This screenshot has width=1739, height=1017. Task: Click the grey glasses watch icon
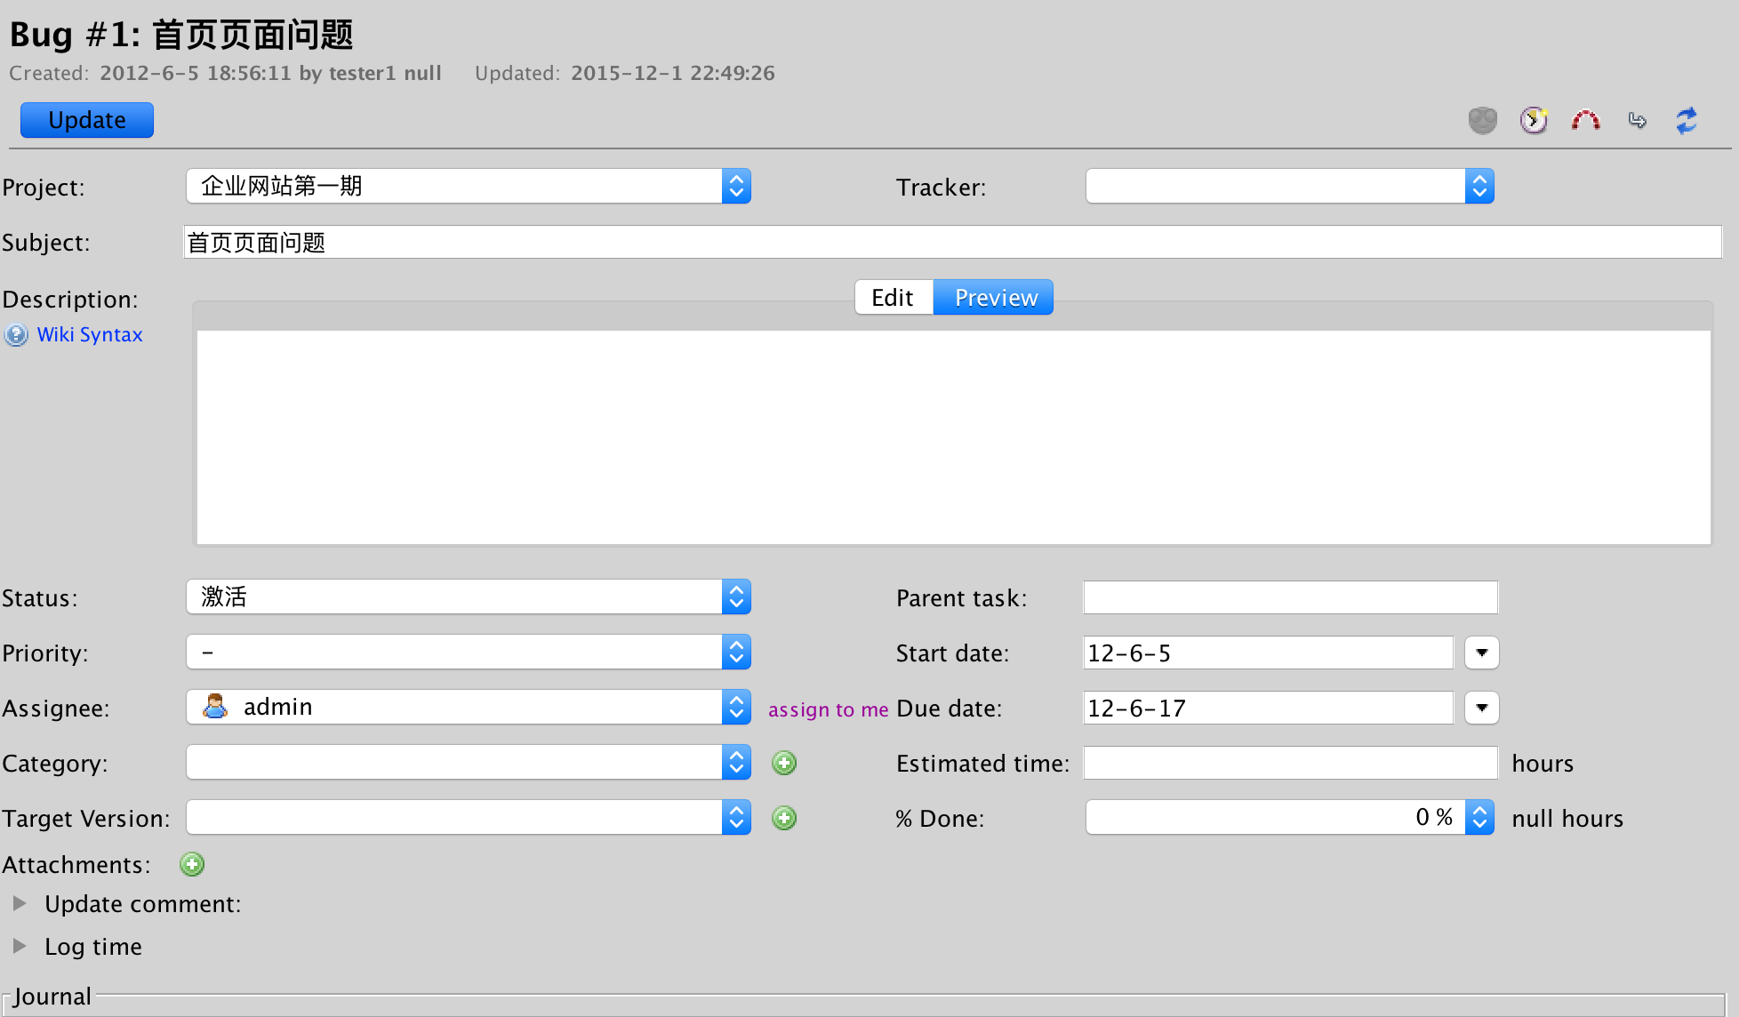(1482, 120)
